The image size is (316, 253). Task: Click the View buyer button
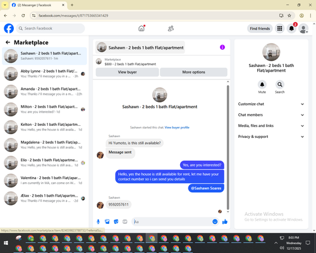tap(127, 72)
